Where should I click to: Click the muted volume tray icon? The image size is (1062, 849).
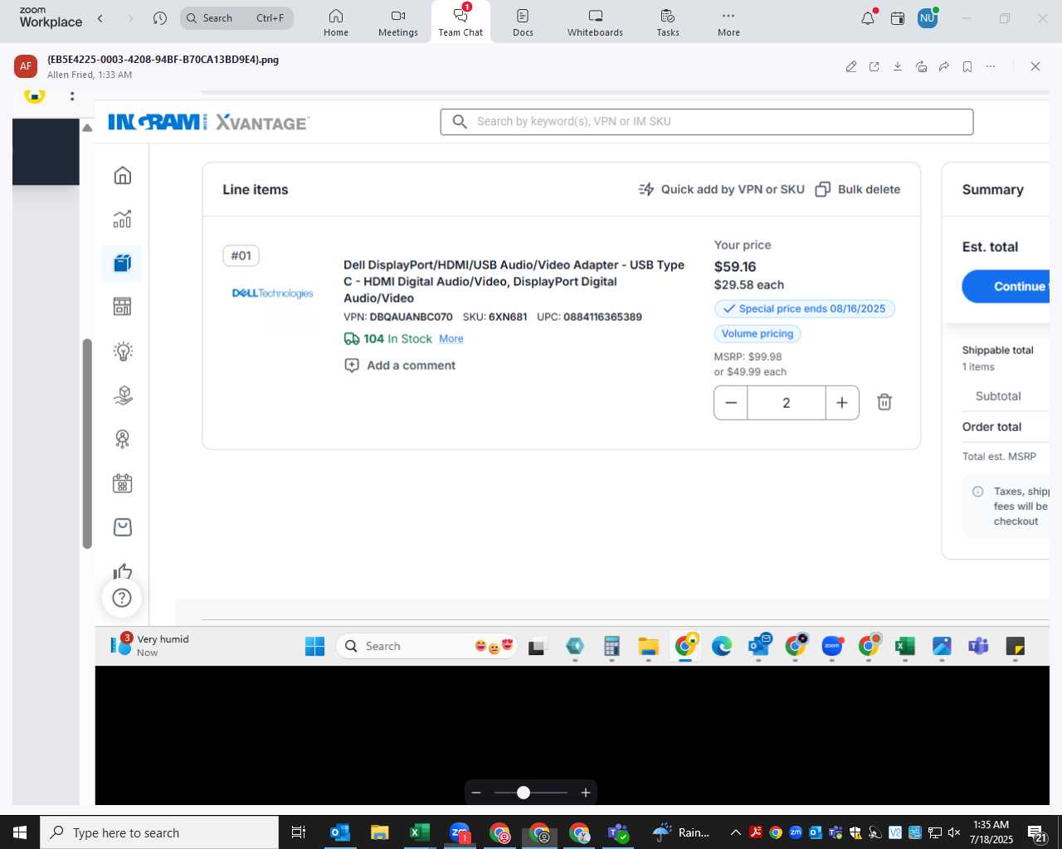click(x=954, y=832)
